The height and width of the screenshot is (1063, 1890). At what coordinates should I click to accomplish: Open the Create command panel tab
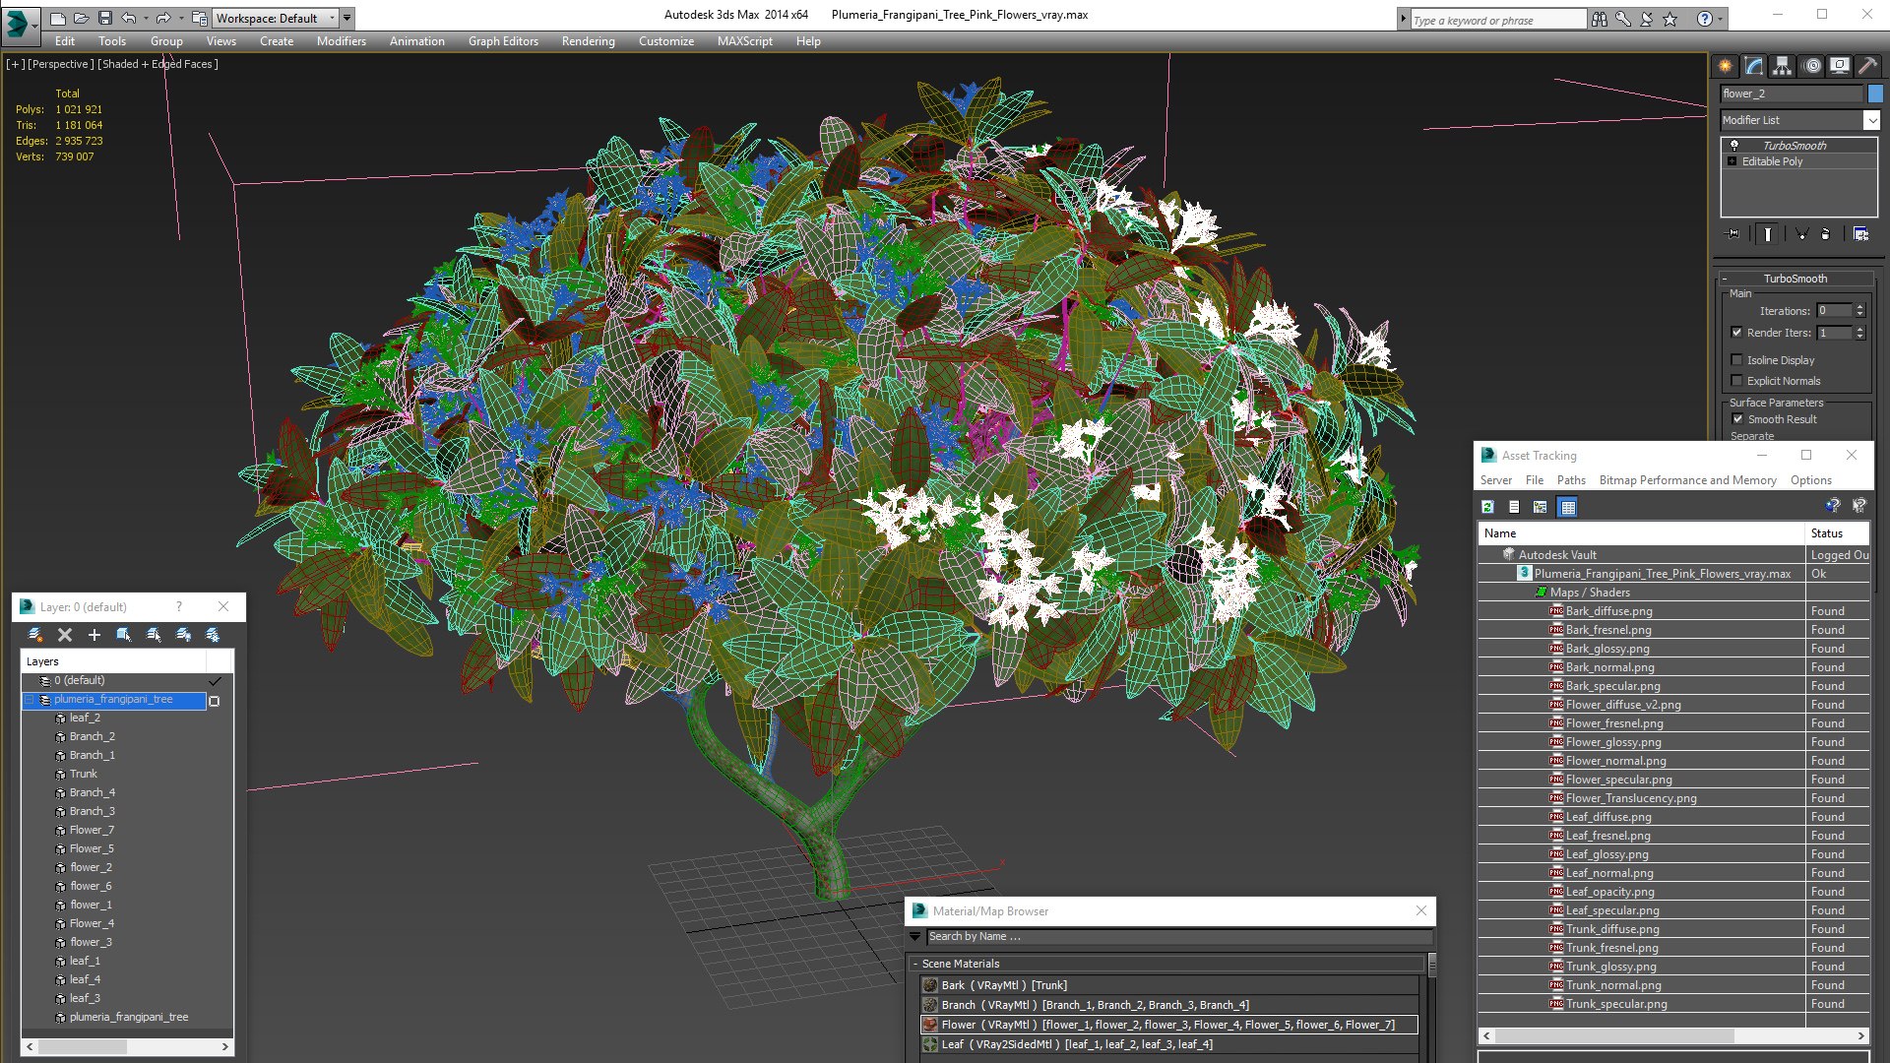1725,66
